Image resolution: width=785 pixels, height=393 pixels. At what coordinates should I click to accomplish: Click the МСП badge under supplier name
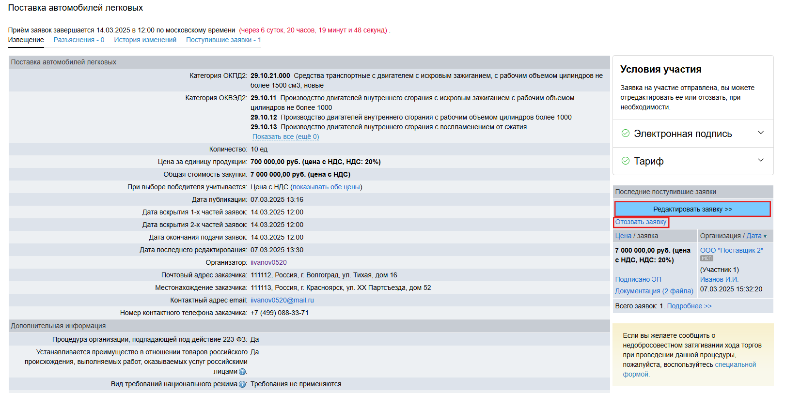point(706,258)
